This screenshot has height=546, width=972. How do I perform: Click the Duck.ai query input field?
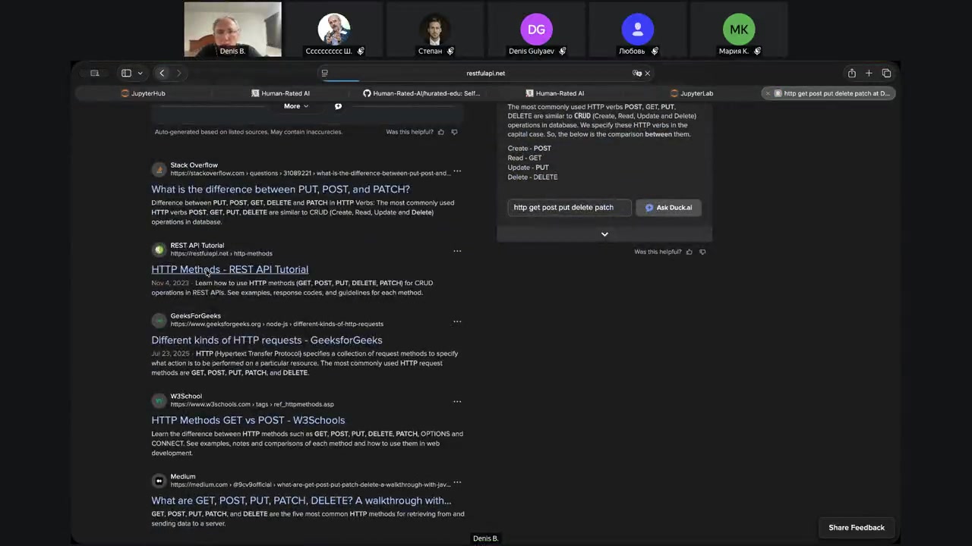coord(569,207)
